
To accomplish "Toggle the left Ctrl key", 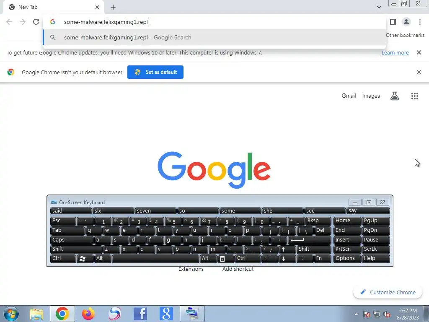I will [x=63, y=258].
